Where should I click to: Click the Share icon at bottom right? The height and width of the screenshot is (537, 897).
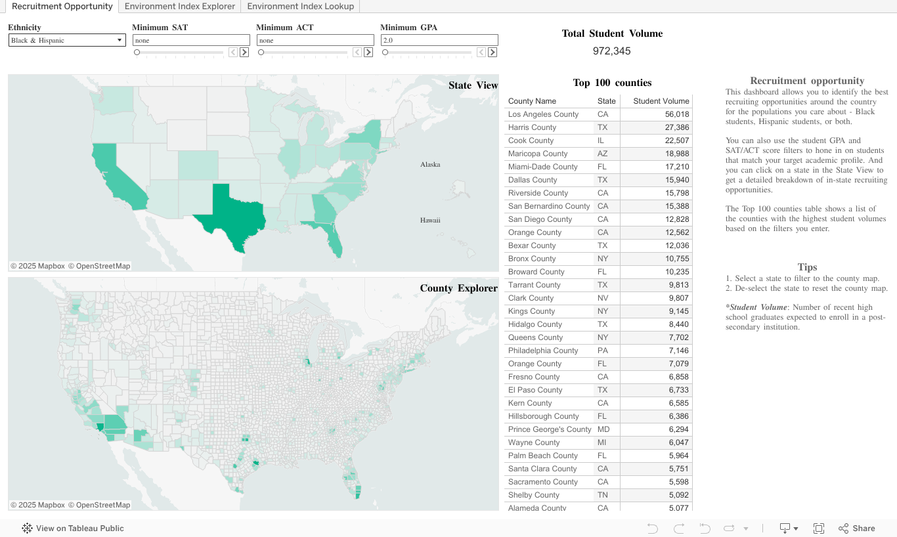tap(857, 528)
